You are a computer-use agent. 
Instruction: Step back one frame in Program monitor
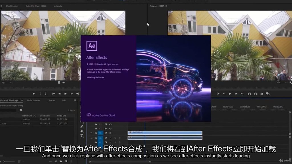[x=224, y=94]
